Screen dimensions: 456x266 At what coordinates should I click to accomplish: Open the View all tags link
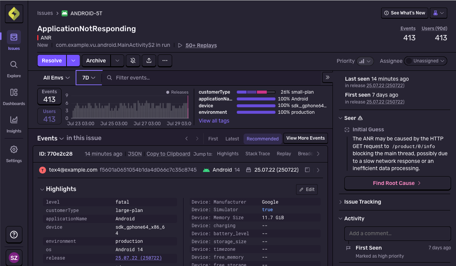pos(214,121)
